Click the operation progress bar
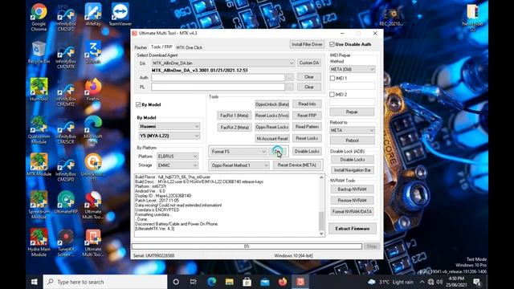514x289 pixels. pos(247,246)
